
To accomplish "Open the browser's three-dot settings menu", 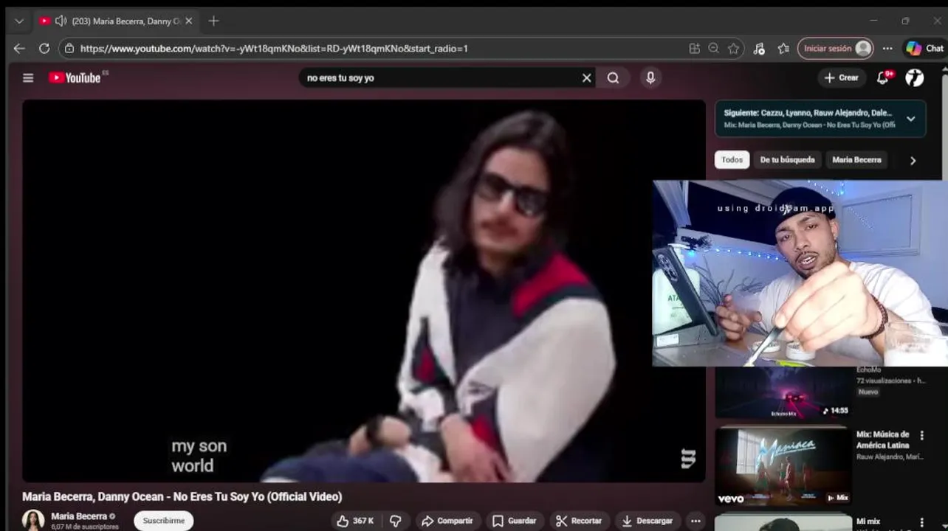I will tap(887, 49).
